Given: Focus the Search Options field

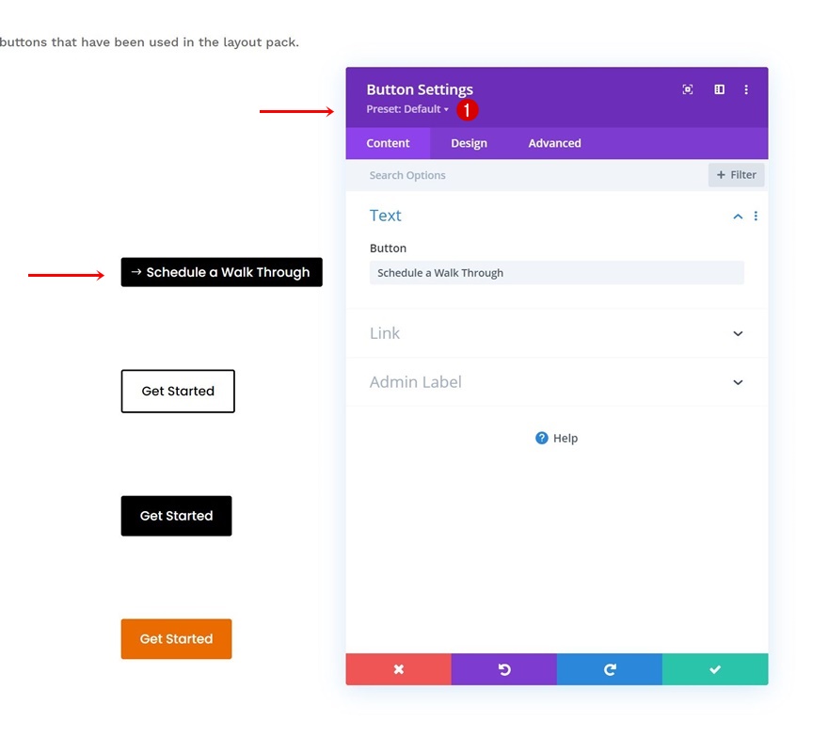Looking at the screenshot, I should [525, 175].
